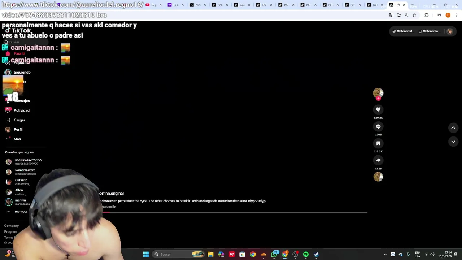Show hidden system tray icons chevron
Screen dimensions: 462x260
tap(385, 254)
